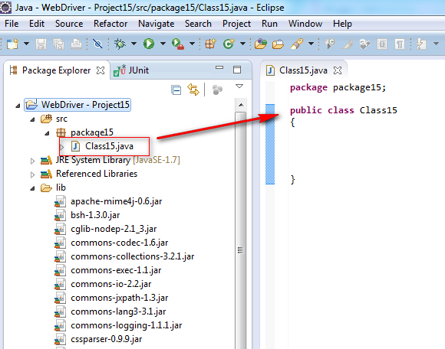Screen dimensions: 445x349
Task: Minimize the Package Explorer panel
Action: tap(219, 67)
